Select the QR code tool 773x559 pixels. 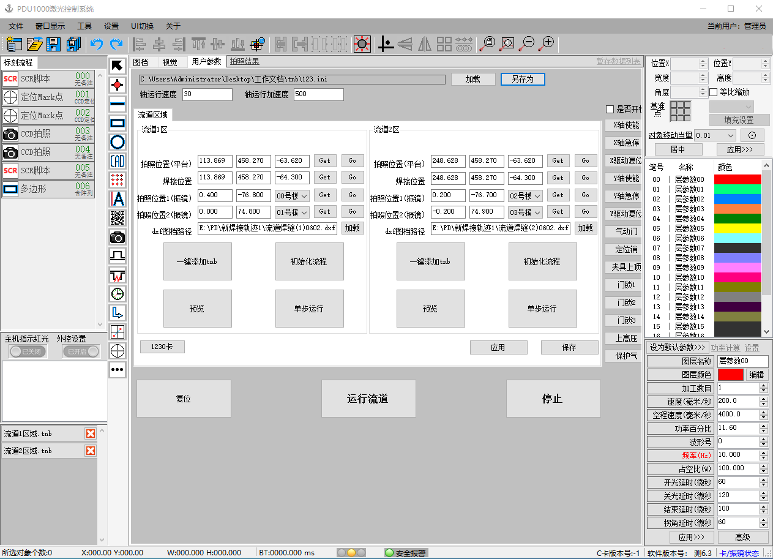click(x=118, y=218)
